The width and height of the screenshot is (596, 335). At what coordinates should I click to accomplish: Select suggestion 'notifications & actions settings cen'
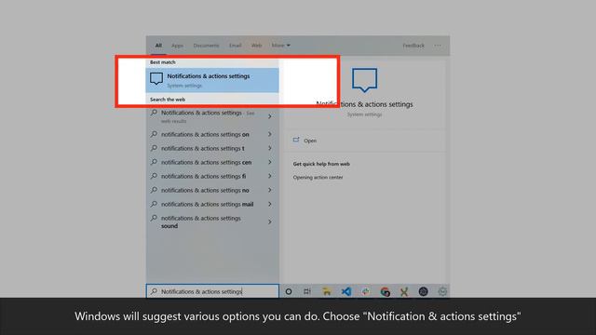(212, 163)
